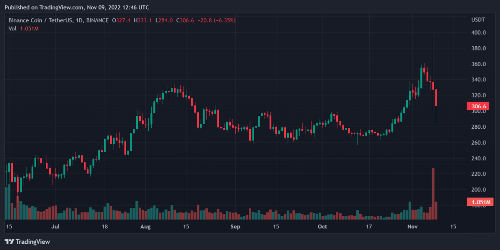
Task: Click the Aug label on time axis
Action: pyautogui.click(x=145, y=227)
